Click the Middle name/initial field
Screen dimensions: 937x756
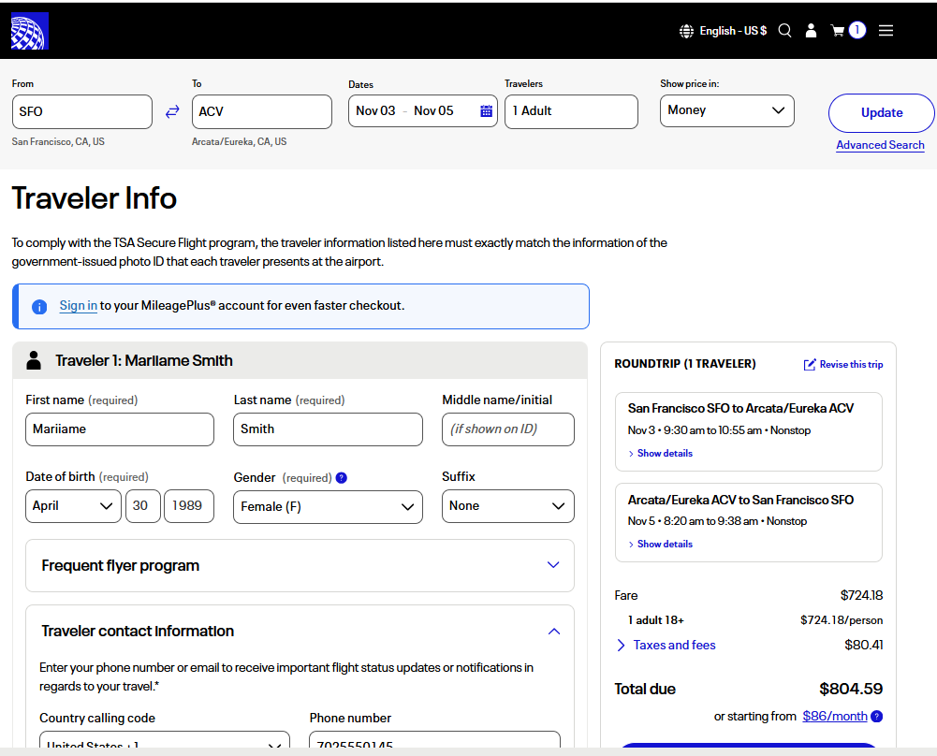pos(507,429)
